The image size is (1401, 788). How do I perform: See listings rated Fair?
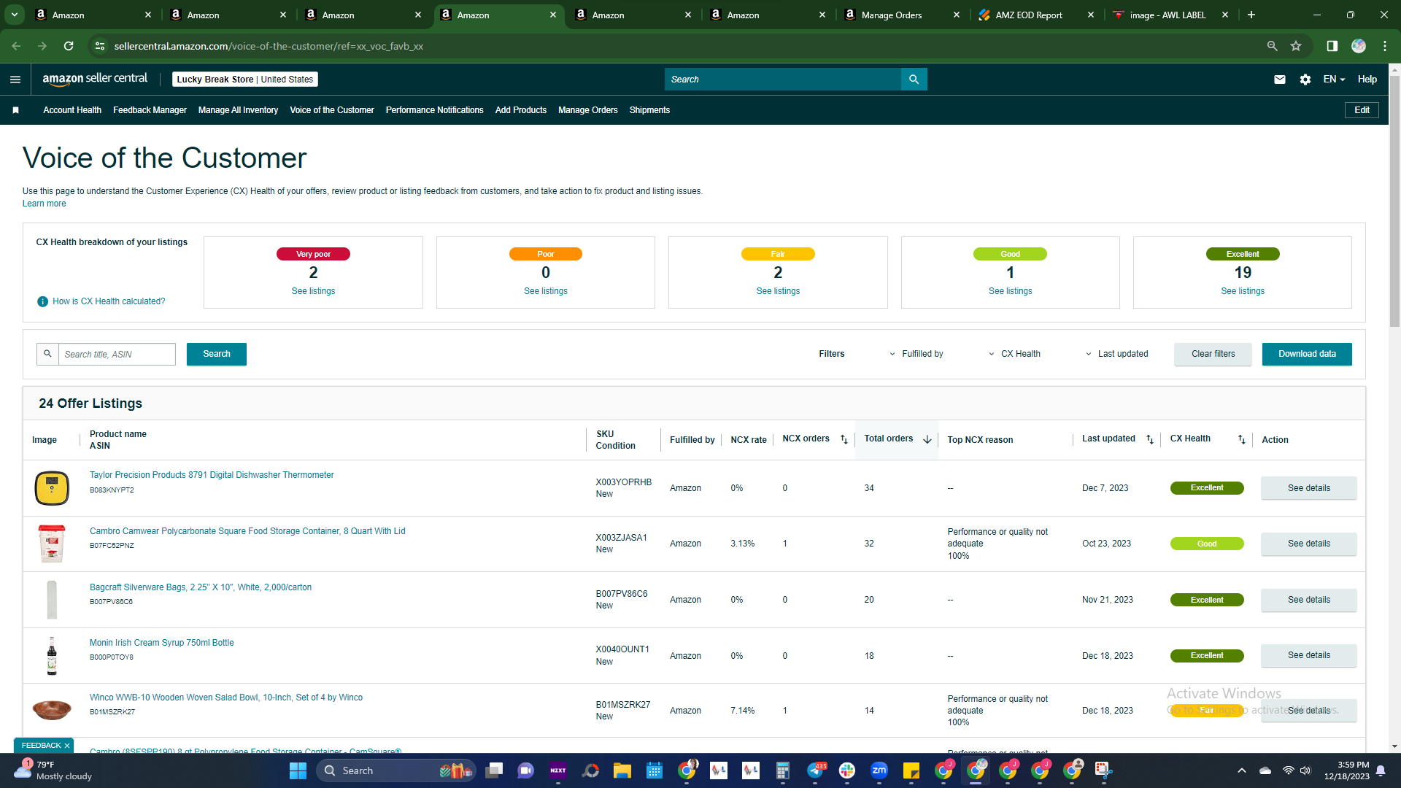[x=778, y=291]
